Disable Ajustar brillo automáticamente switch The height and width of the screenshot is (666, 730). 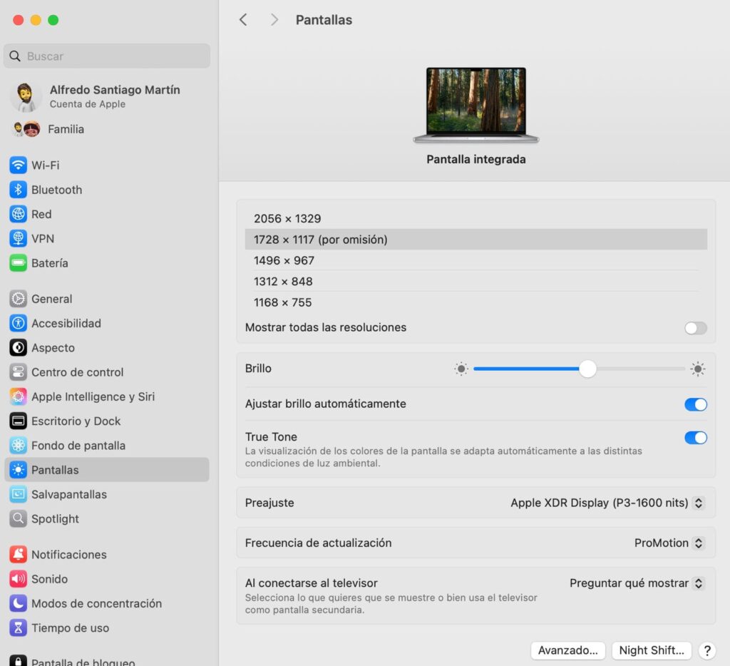tap(696, 404)
